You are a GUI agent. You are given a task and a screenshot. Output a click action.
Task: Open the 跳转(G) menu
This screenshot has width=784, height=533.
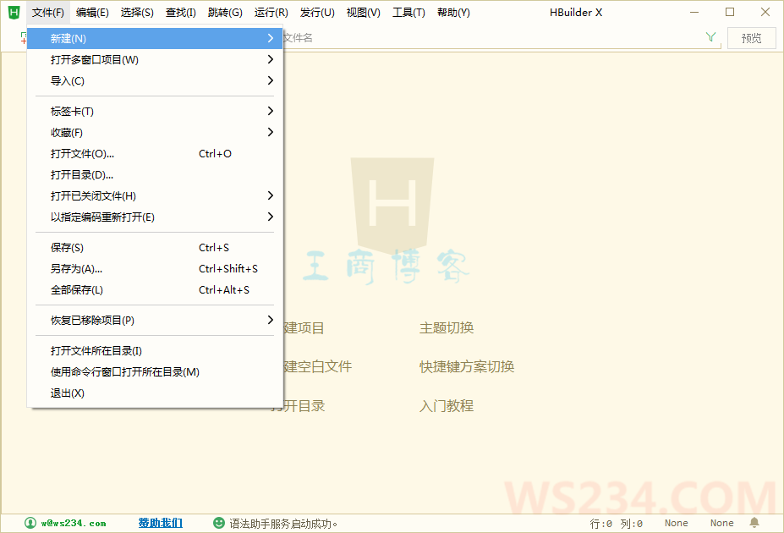tap(225, 13)
